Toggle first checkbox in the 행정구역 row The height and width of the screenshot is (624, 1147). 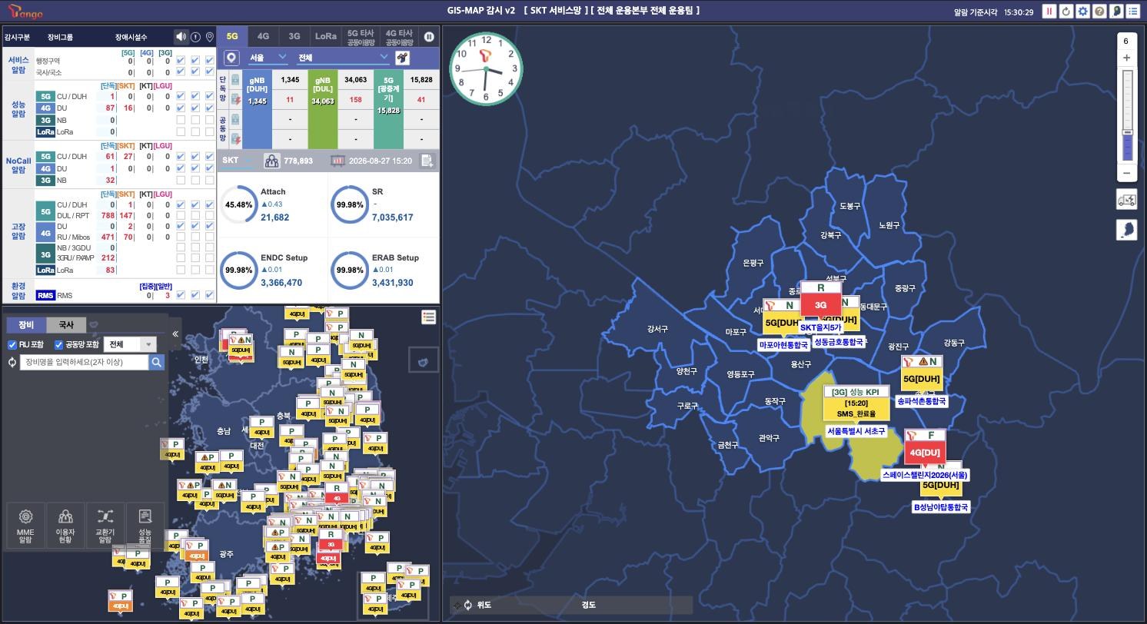coord(180,61)
